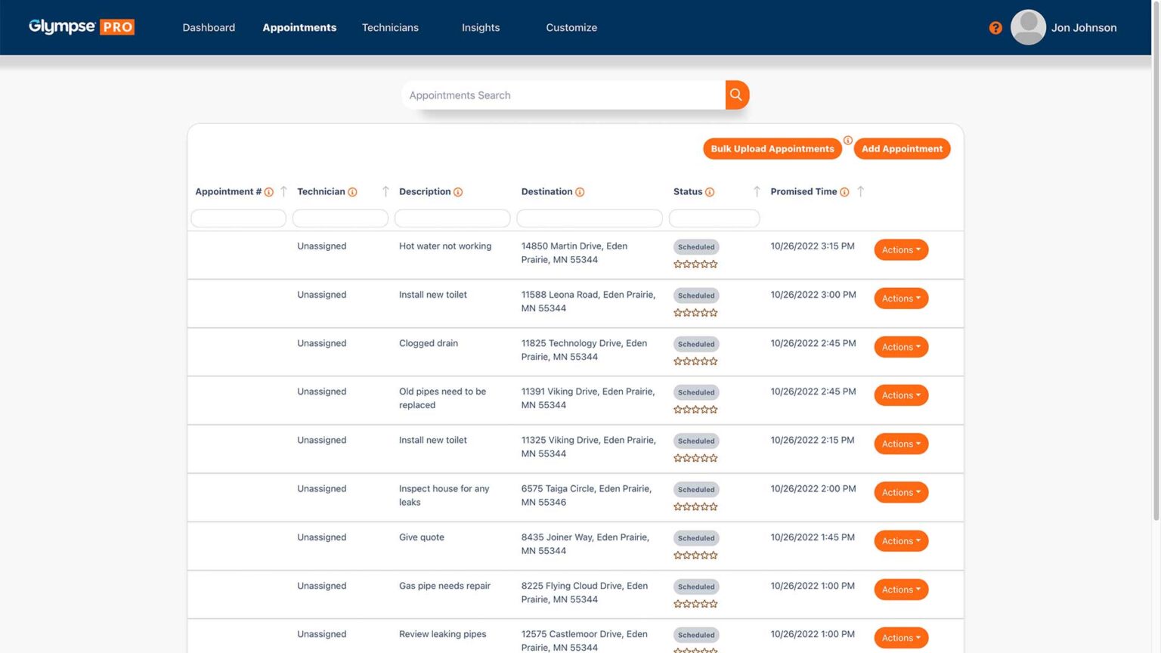This screenshot has width=1161, height=653.
Task: Click the orange search magnifier button
Action: 737,95
